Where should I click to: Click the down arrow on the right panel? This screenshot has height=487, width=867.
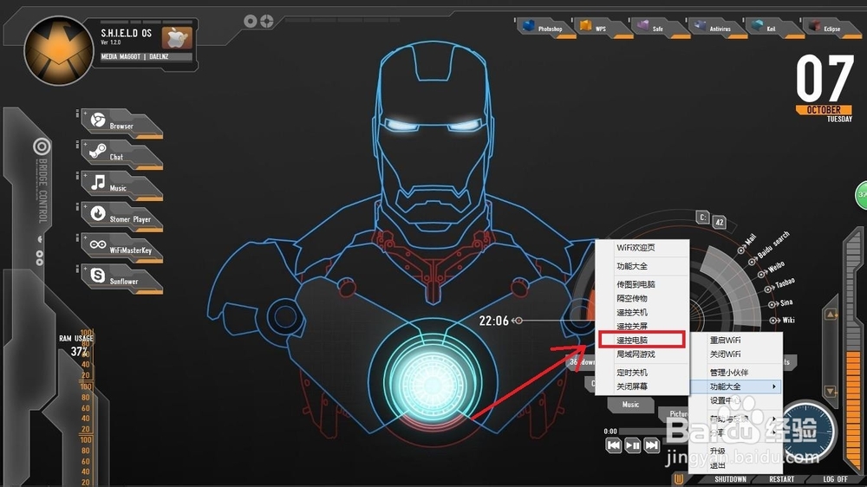831,391
